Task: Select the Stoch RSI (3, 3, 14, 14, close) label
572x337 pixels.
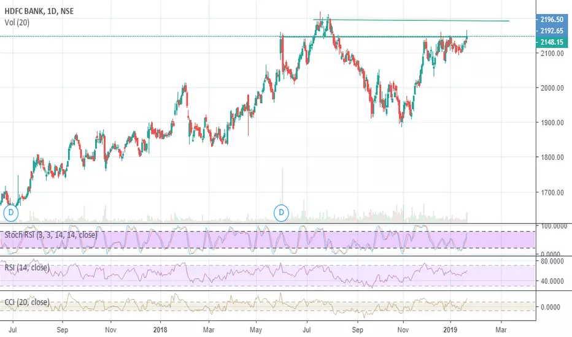Action: (x=51, y=235)
